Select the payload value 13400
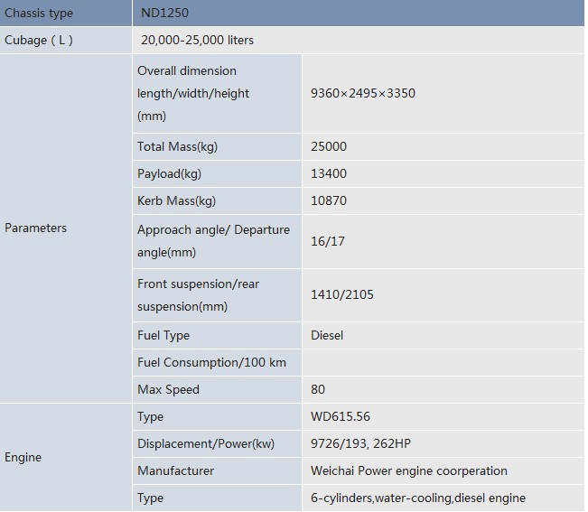 coord(329,173)
